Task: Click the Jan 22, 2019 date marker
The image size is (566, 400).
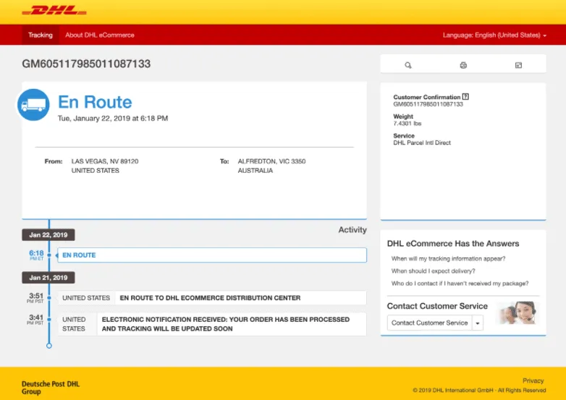Action: pos(48,235)
